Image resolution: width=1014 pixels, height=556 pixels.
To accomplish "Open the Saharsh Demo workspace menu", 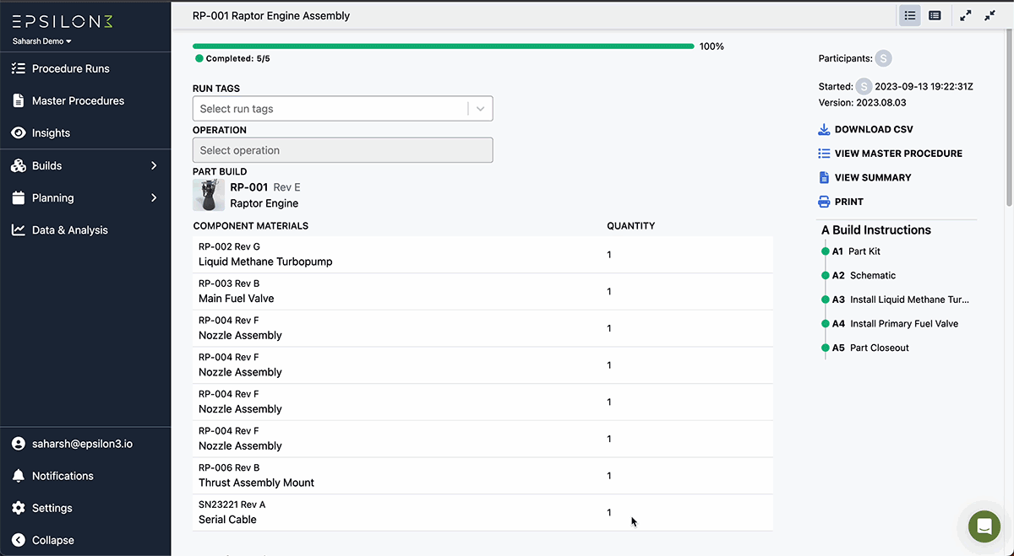I will (x=41, y=40).
